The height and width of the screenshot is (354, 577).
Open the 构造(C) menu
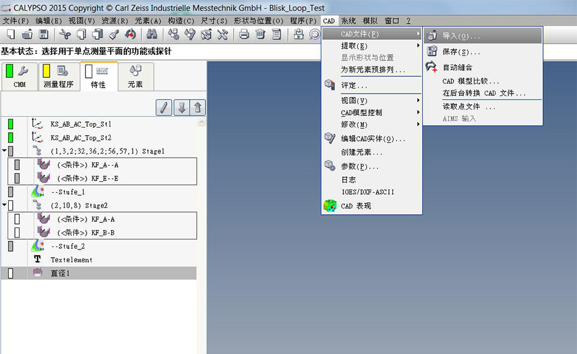tap(181, 21)
